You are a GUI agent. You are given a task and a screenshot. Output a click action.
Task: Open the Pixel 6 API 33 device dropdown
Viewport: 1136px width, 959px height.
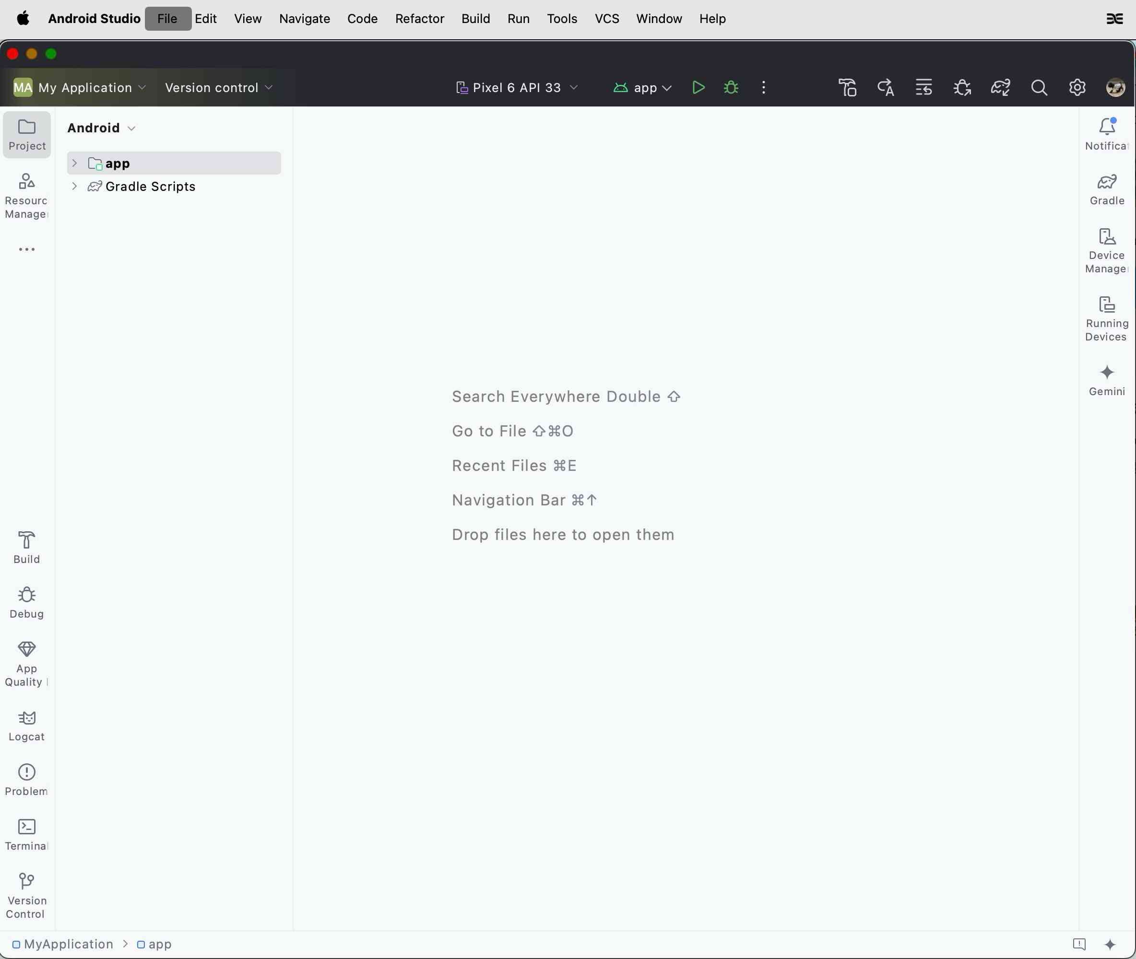pos(517,88)
